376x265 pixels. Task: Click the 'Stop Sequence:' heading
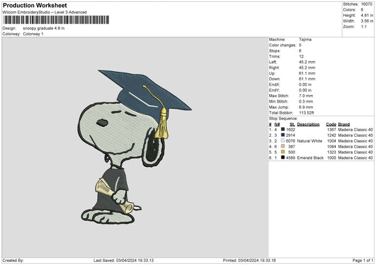pos(283,118)
